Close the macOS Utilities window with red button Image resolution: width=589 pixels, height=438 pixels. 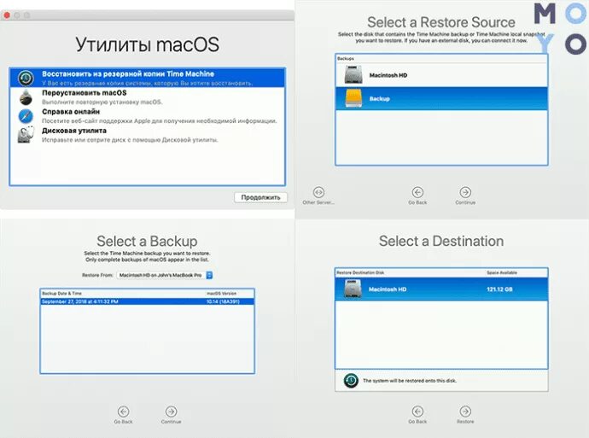(x=7, y=15)
